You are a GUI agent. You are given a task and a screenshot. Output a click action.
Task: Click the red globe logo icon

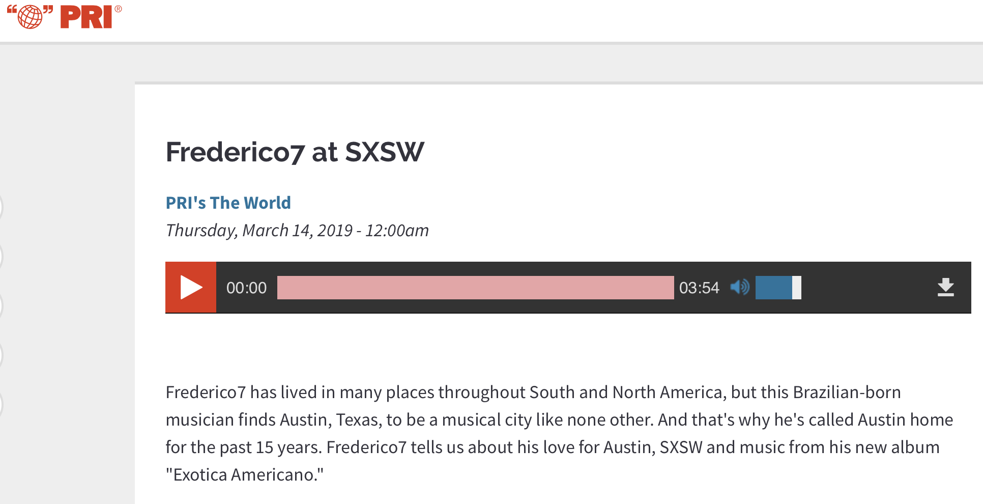tap(30, 16)
